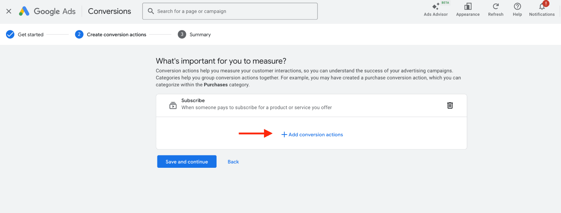Focus the search for page or campaign field
Screen dimensions: 561x213
[x=230, y=11]
